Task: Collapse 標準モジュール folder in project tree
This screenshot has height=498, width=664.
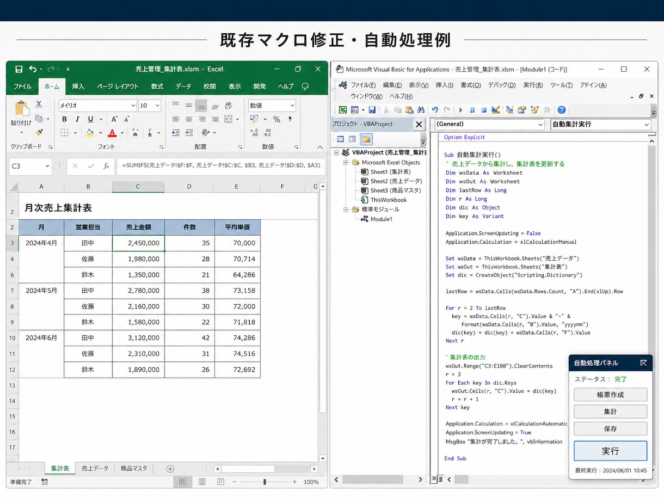Action: click(x=346, y=209)
